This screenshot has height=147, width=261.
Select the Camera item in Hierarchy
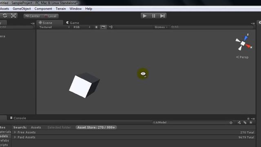(x=2, y=36)
